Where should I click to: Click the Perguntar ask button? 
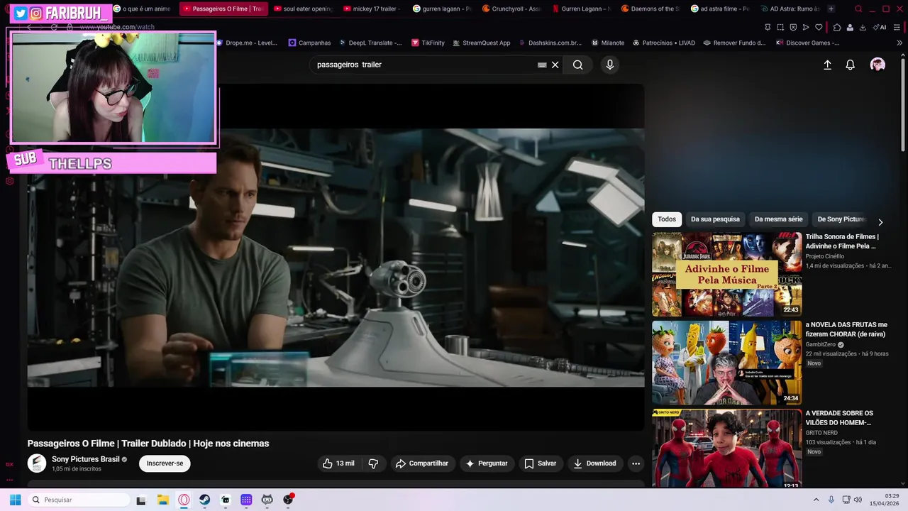tap(486, 463)
